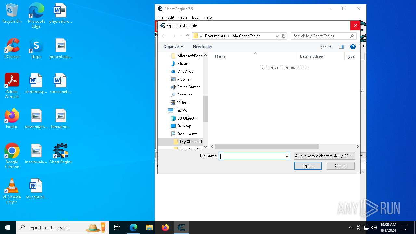Open the dialog Help question icon
Screen dimensions: 416x234
pyautogui.click(x=353, y=47)
